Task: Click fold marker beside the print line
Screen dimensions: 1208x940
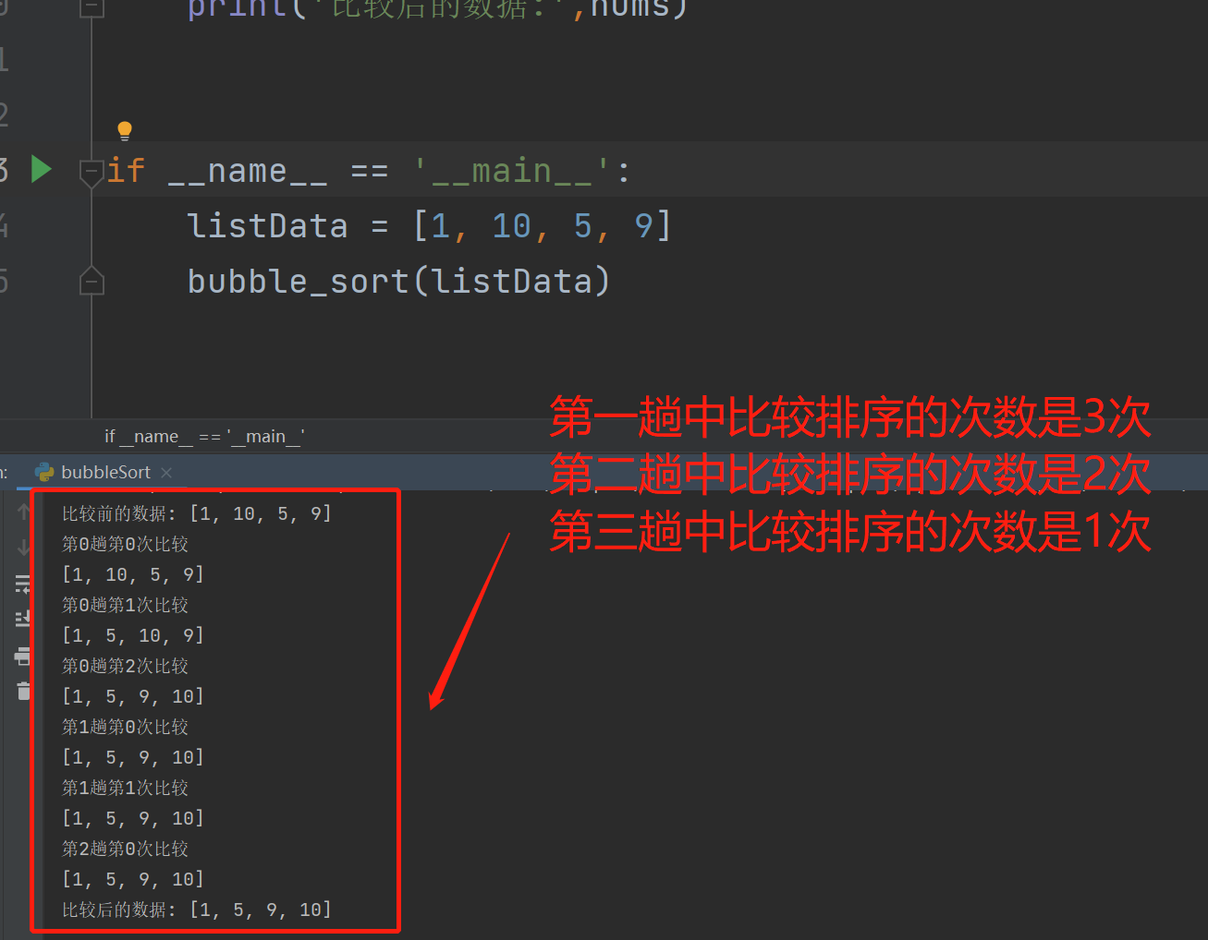Action: 92,8
